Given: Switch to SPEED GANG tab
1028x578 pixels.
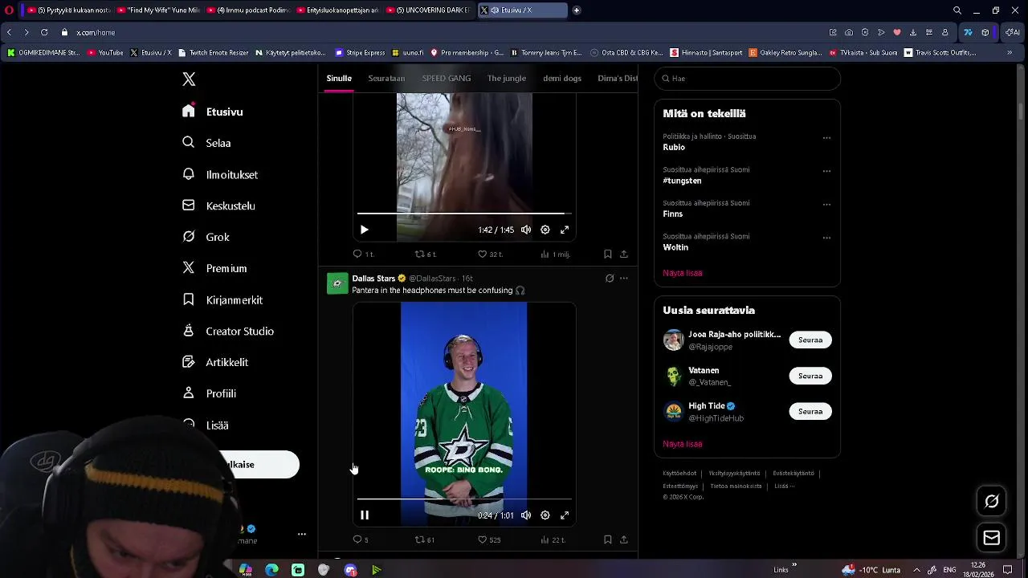Looking at the screenshot, I should pyautogui.click(x=447, y=78).
